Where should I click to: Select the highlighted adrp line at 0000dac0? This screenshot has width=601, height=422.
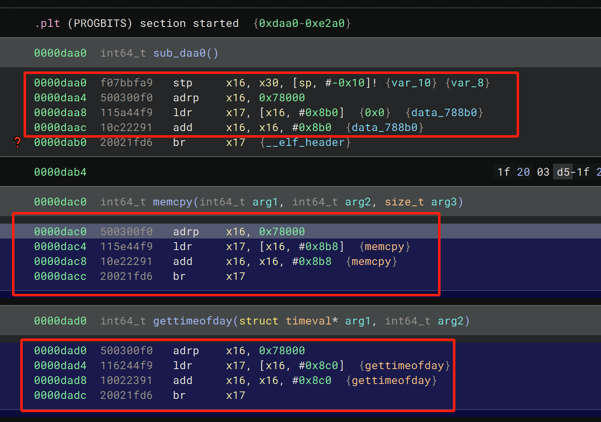(x=300, y=231)
